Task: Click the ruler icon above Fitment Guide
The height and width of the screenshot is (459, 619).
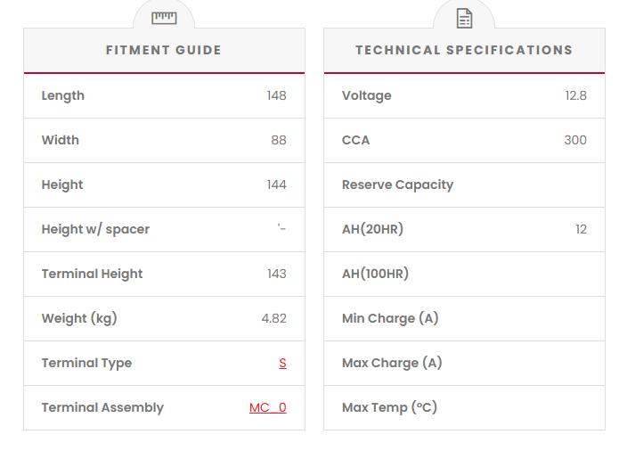Action: tap(164, 18)
